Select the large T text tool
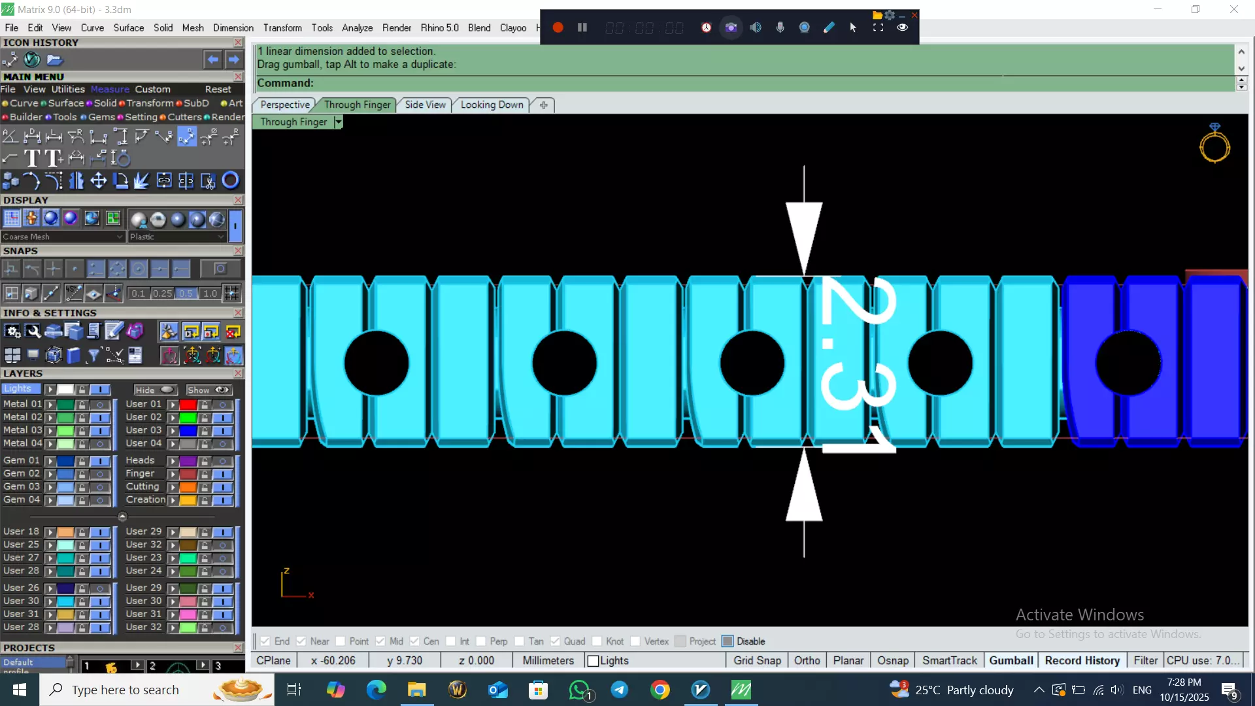1255x706 pixels. [31, 158]
